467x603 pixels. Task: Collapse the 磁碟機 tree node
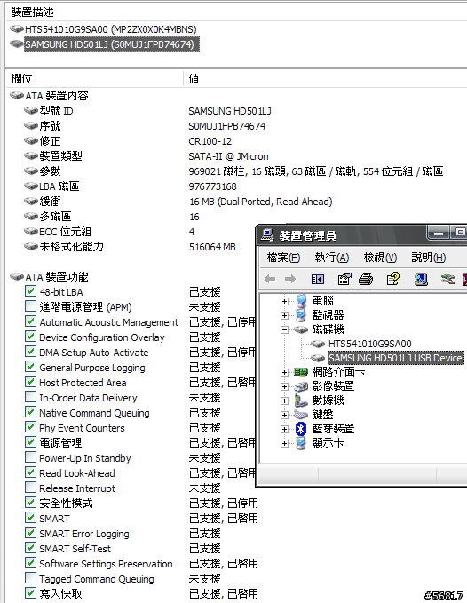(284, 330)
